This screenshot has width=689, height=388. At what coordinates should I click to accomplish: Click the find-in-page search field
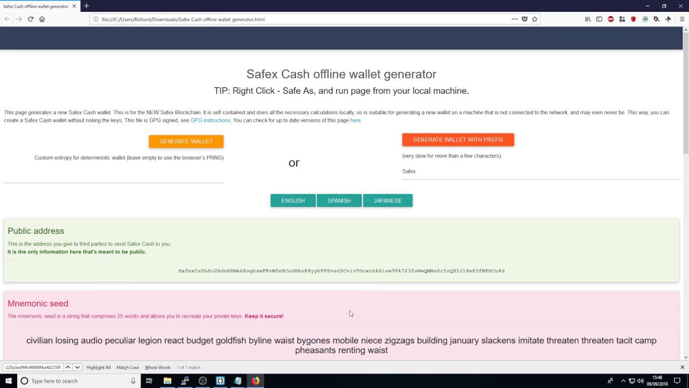pos(32,367)
